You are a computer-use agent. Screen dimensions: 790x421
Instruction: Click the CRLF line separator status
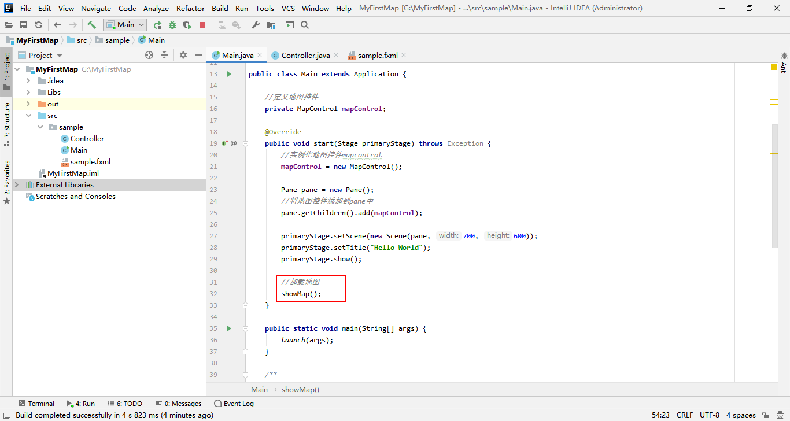pos(685,415)
